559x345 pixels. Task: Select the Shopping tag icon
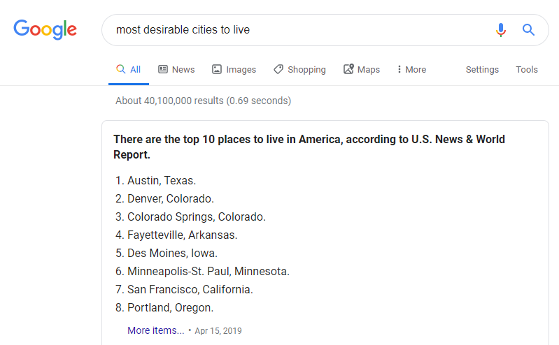[x=278, y=69]
